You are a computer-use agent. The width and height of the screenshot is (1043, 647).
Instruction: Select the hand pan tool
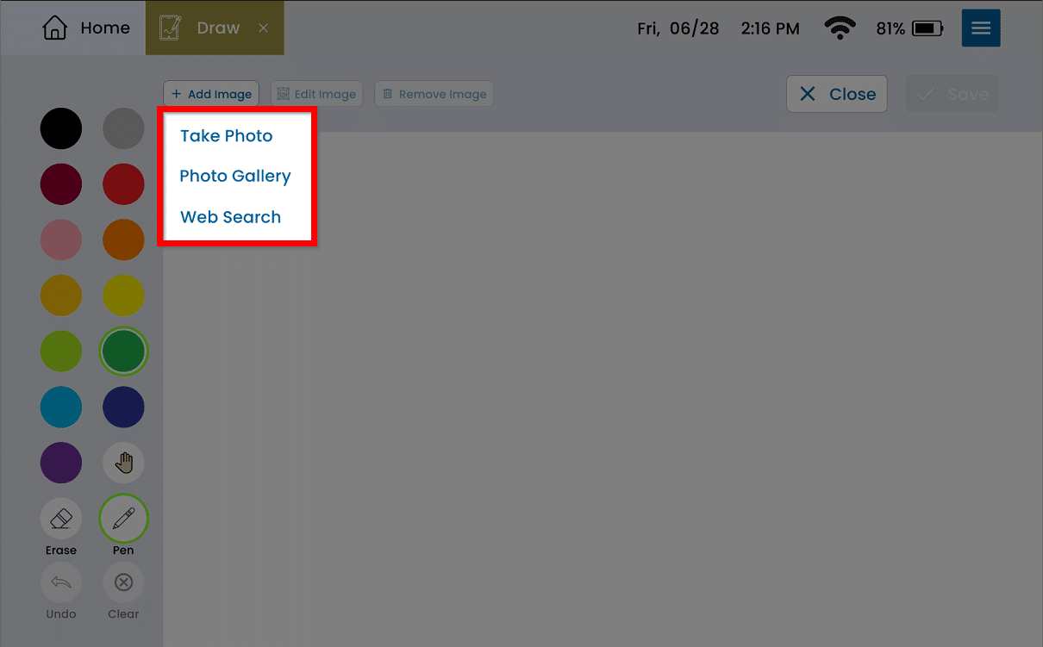[123, 464]
